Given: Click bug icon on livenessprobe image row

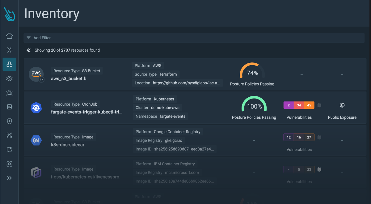Looking at the screenshot, I should 319,169.
